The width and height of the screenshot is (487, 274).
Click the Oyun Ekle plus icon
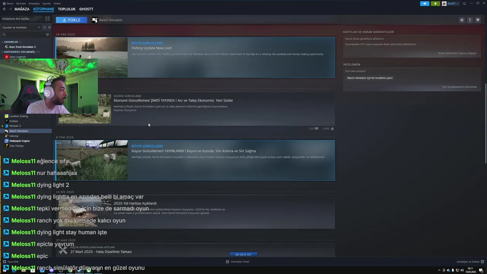[5, 262]
